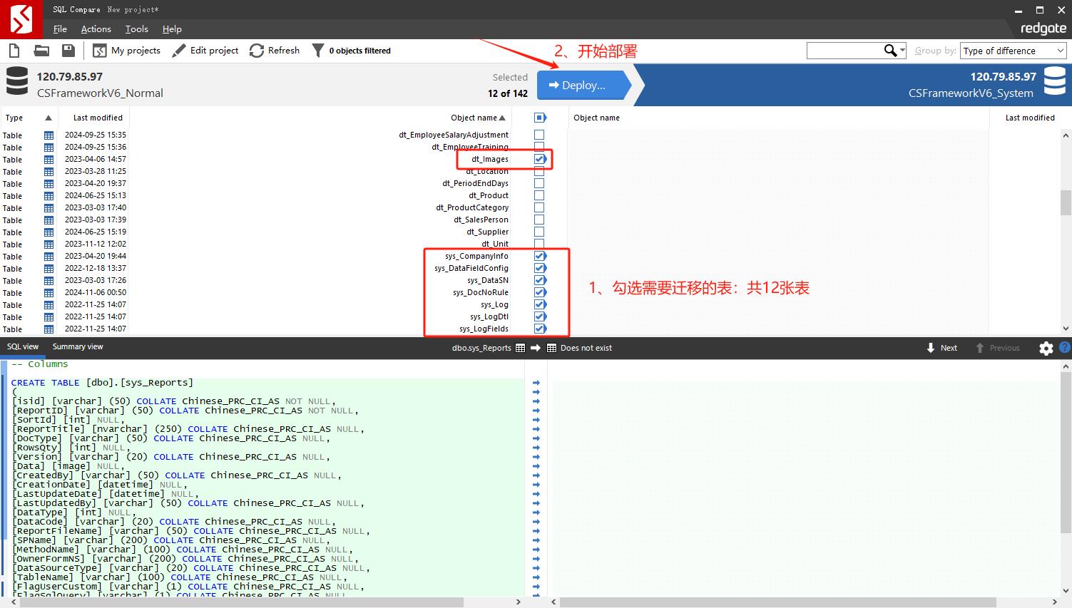
Task: Switch to the Summary view tab
Action: coord(77,346)
